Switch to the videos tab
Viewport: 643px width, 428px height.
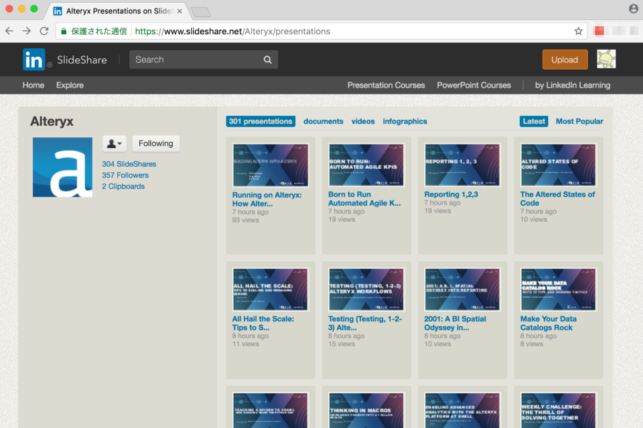click(362, 121)
